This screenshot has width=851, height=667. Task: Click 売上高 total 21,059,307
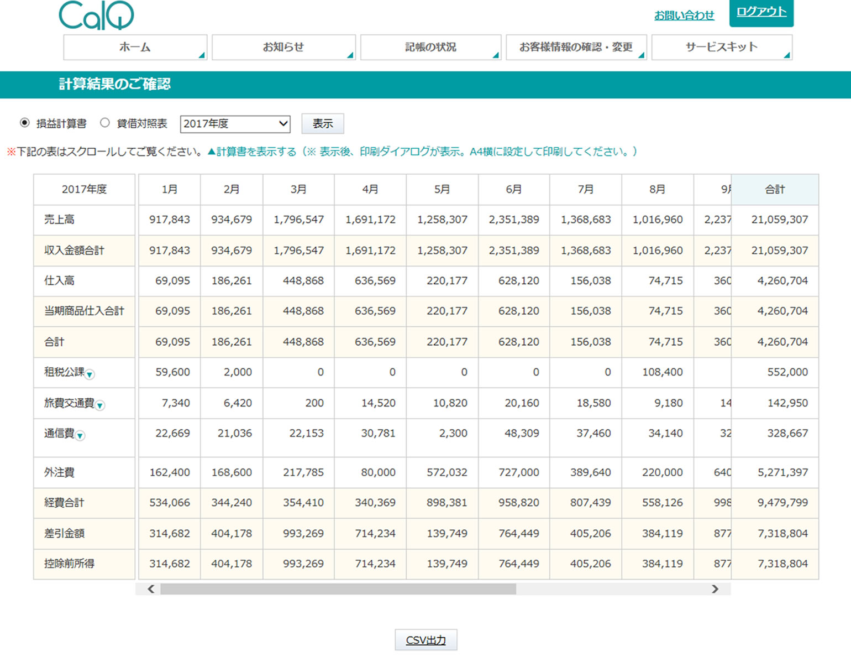point(779,220)
